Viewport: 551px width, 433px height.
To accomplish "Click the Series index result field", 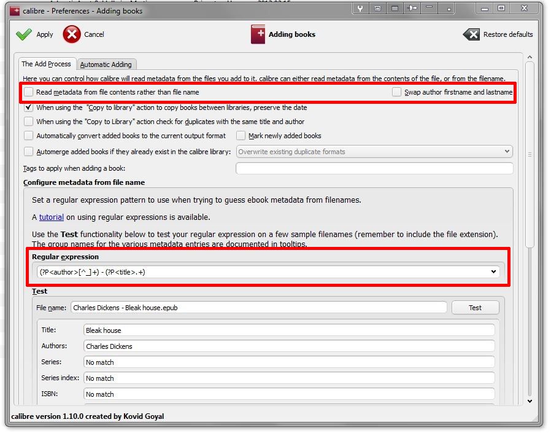I will coord(289,378).
